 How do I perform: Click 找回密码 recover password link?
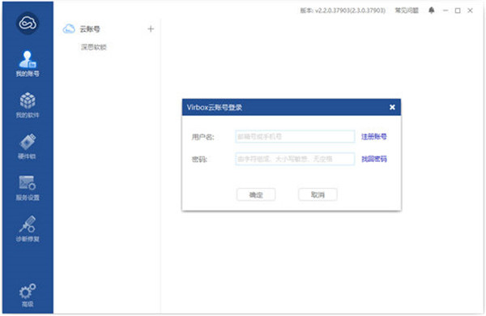(x=374, y=159)
